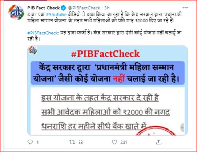Click the blue verified badge

[x=63, y=8]
